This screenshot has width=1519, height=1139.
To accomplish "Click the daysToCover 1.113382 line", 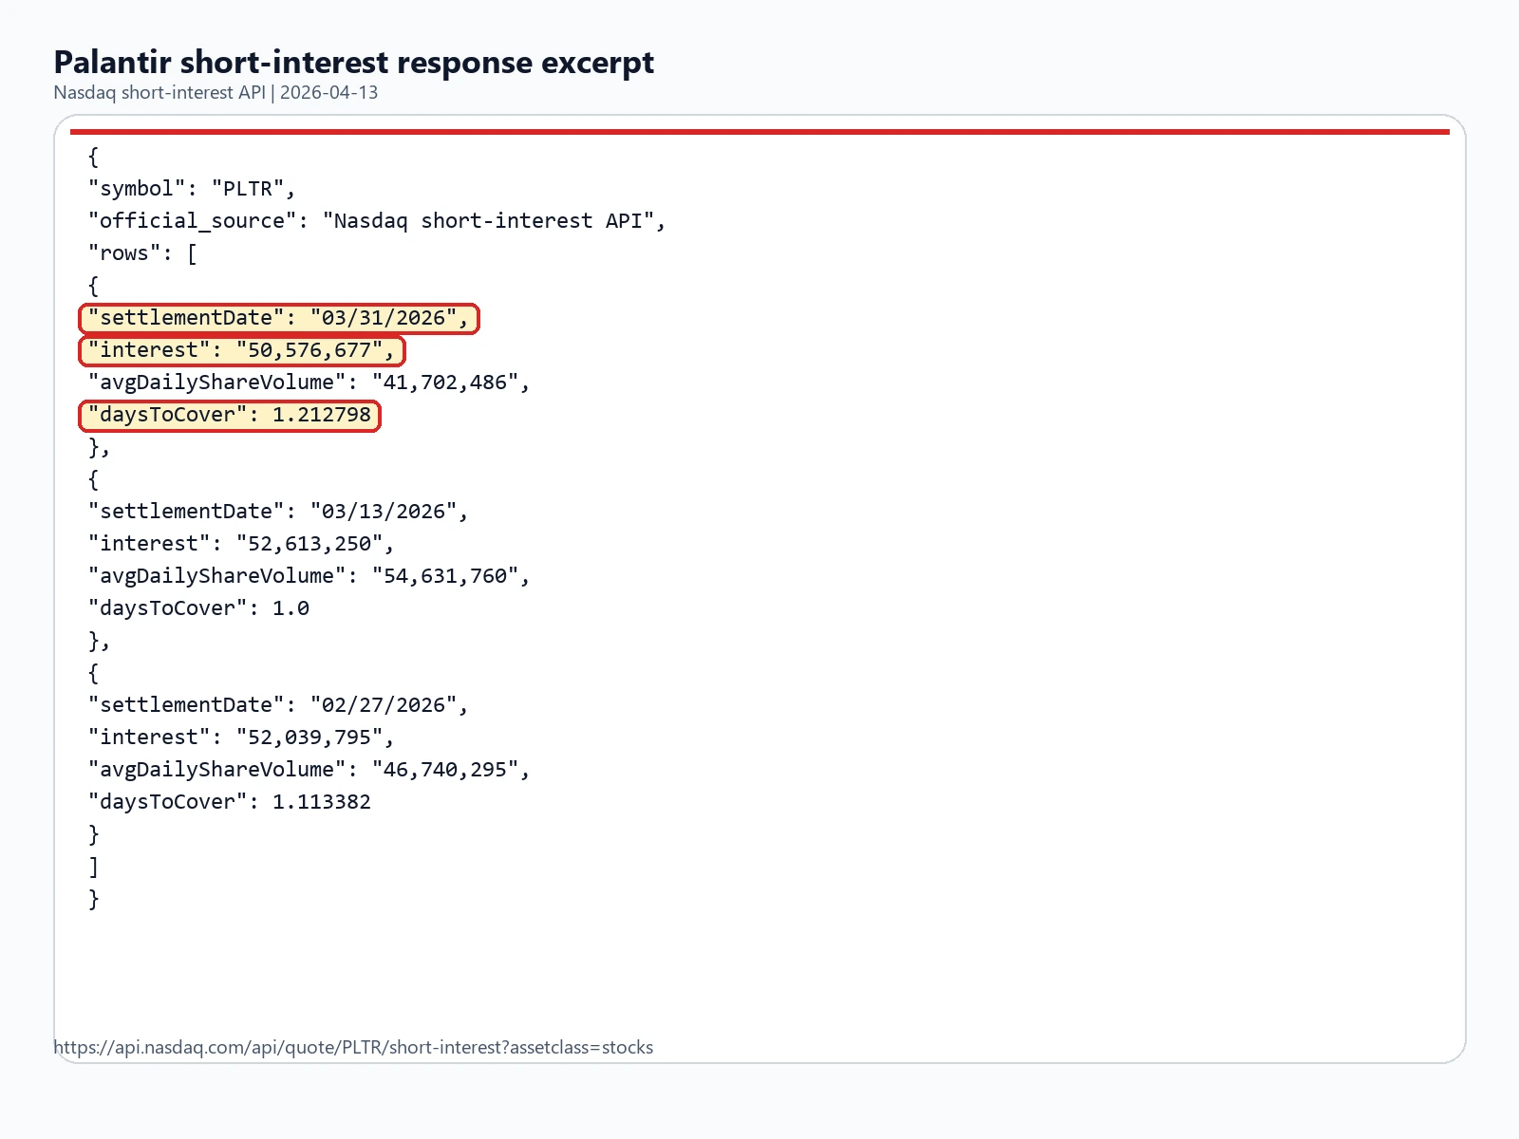I will [229, 802].
